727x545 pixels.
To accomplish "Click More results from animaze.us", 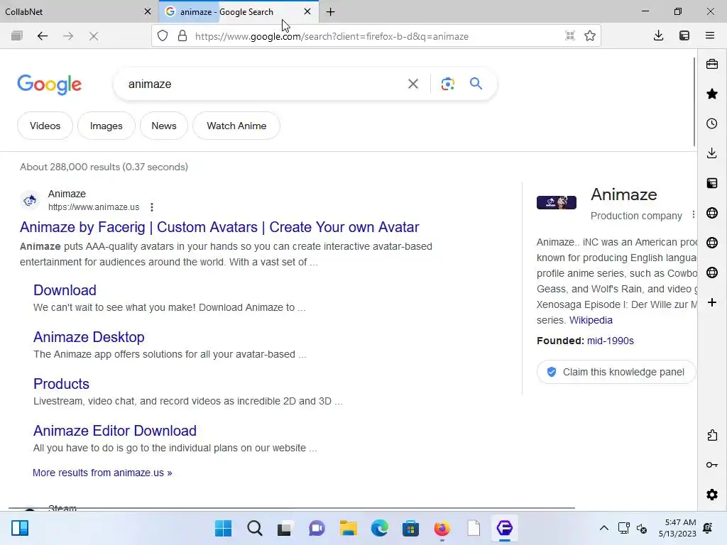I will coord(102,473).
